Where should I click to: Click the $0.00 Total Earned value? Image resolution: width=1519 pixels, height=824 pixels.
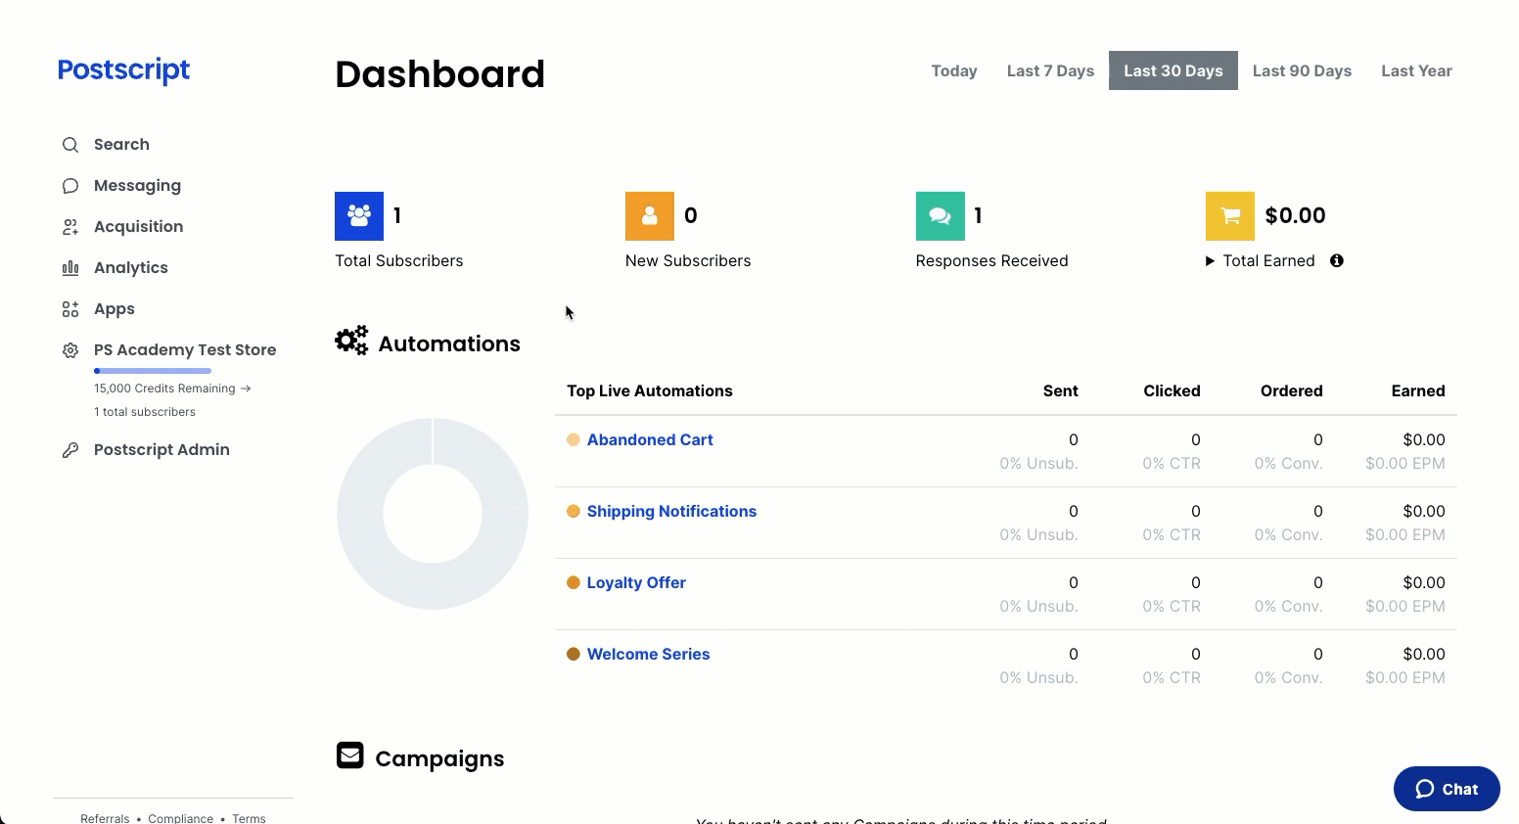[x=1295, y=216]
